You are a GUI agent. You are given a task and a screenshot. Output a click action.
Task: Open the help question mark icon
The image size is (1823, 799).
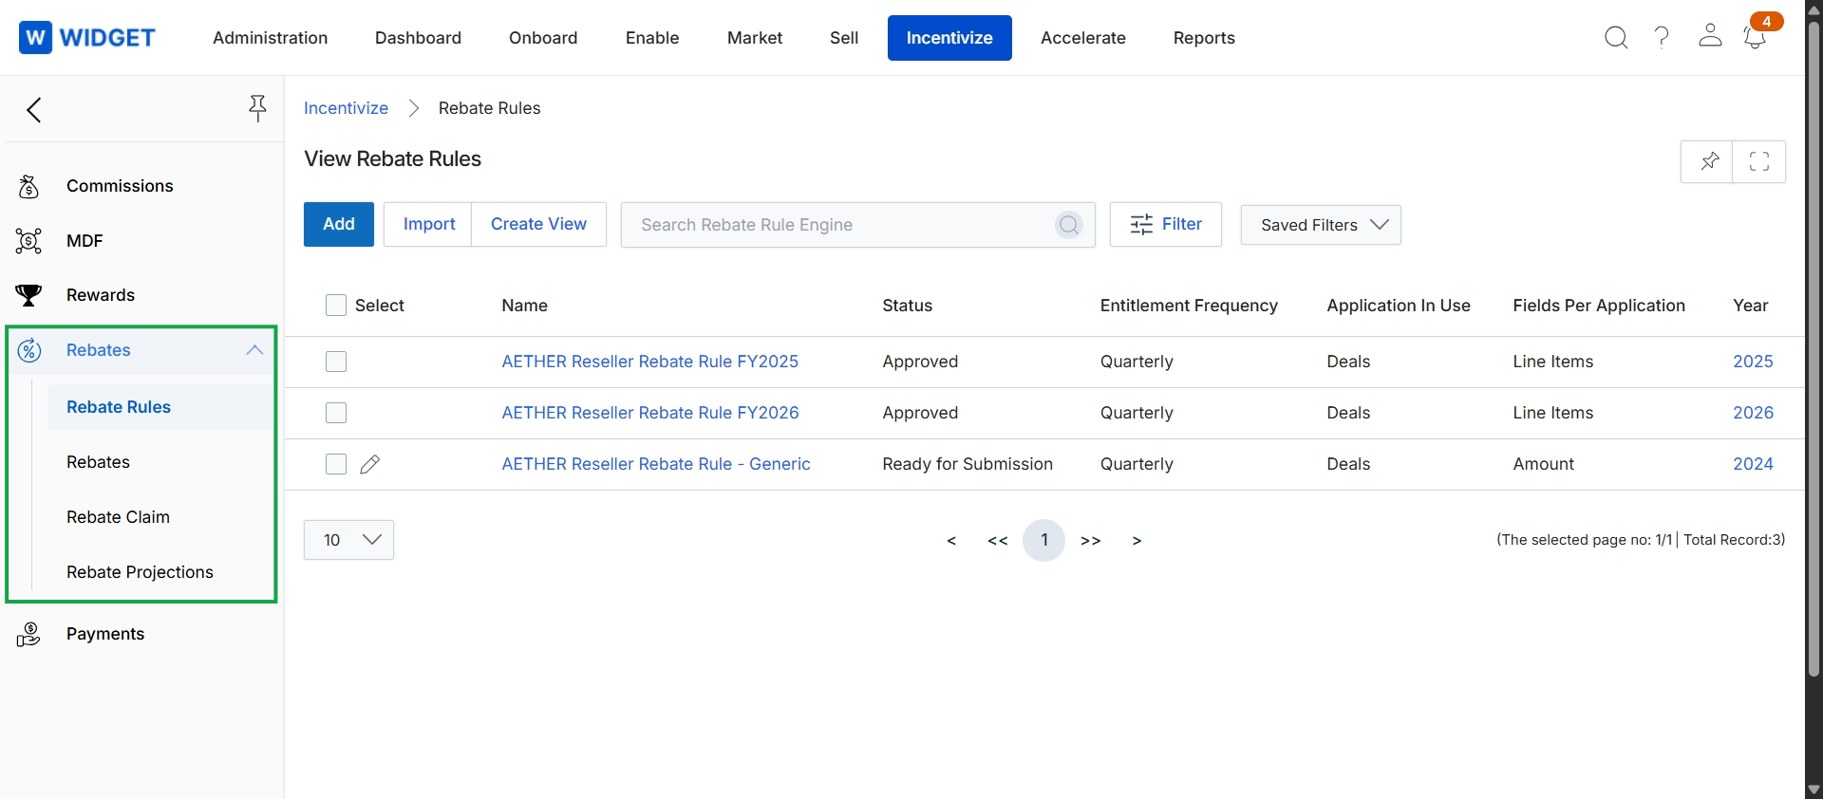point(1662,38)
